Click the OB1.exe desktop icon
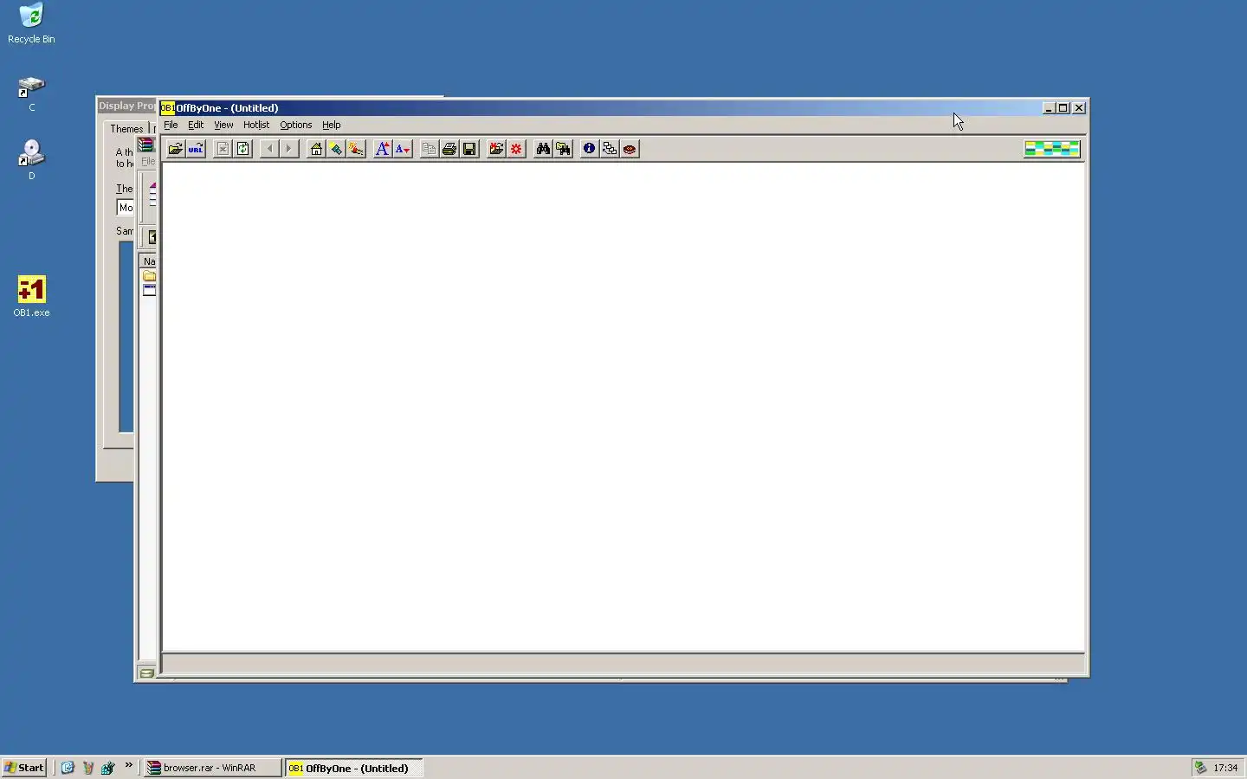 click(x=31, y=296)
